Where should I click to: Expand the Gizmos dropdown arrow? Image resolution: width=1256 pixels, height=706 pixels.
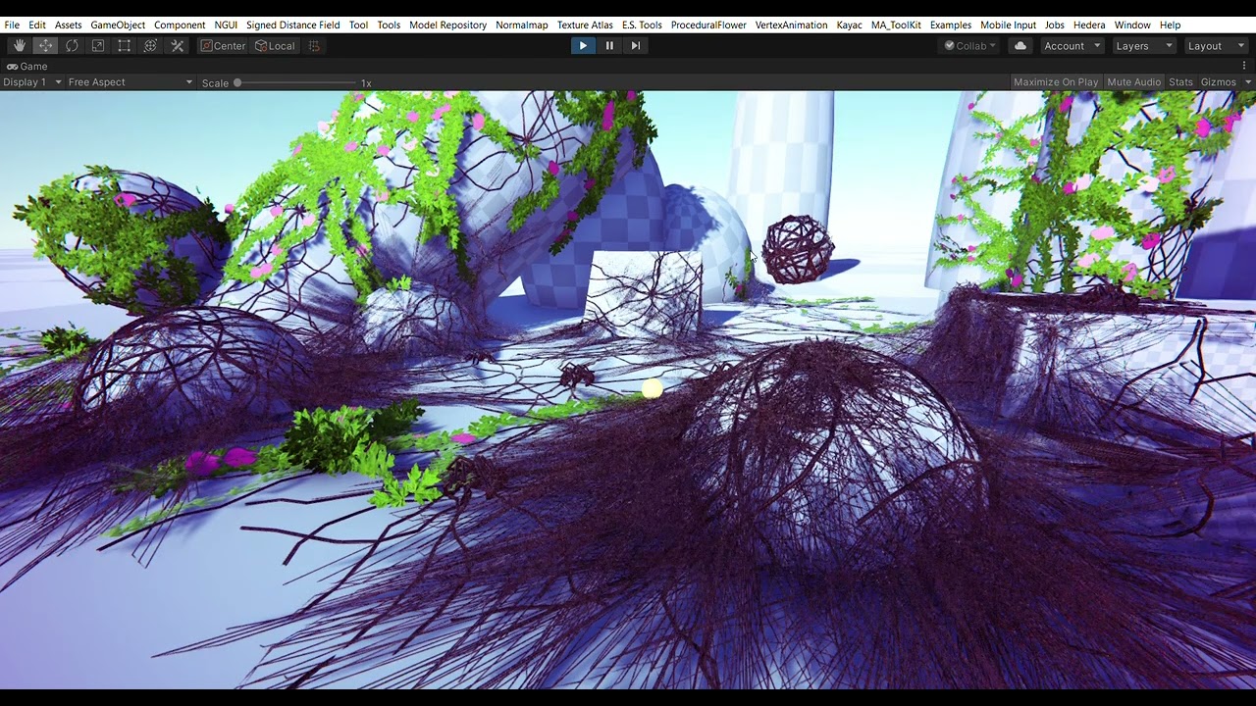coord(1248,82)
